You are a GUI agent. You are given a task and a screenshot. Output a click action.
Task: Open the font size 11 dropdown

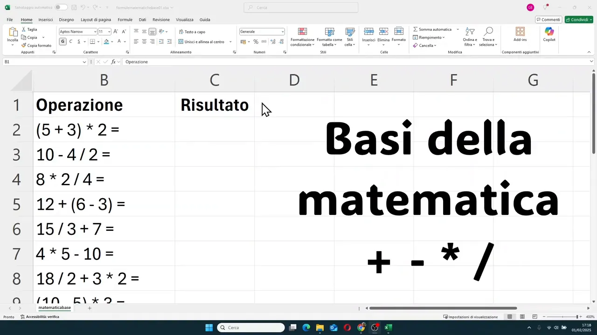(x=109, y=32)
